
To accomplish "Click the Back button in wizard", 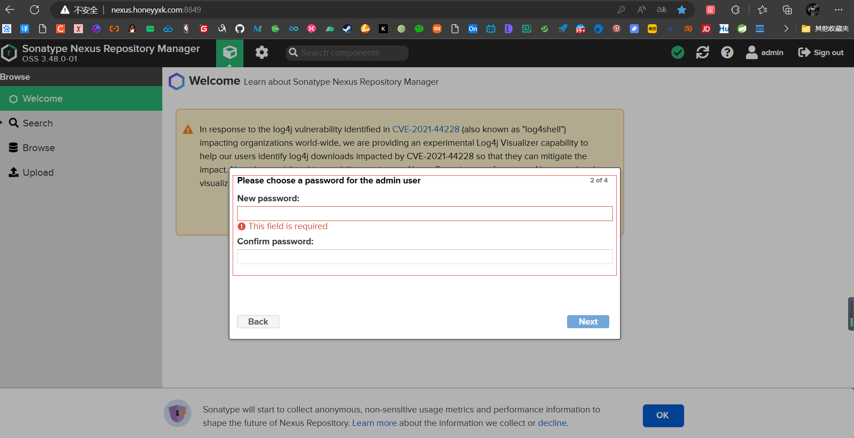I will pos(258,322).
